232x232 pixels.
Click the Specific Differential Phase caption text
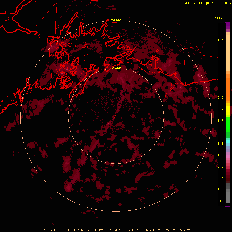(x=117, y=230)
